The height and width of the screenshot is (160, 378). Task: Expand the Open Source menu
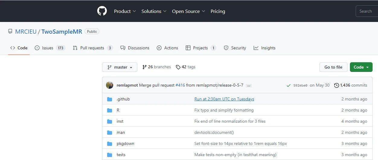188,11
